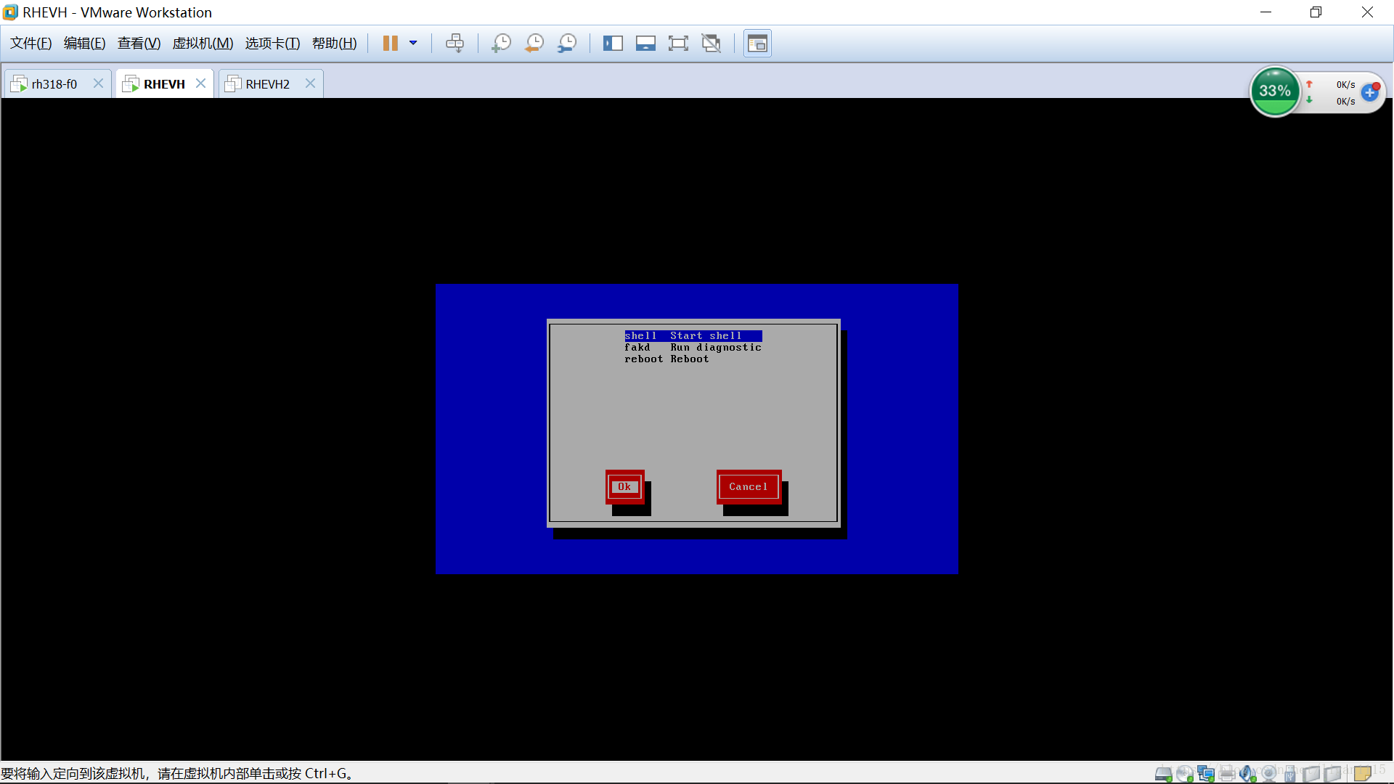Click the blue plus accelerator button
The height and width of the screenshot is (784, 1394).
[1370, 92]
